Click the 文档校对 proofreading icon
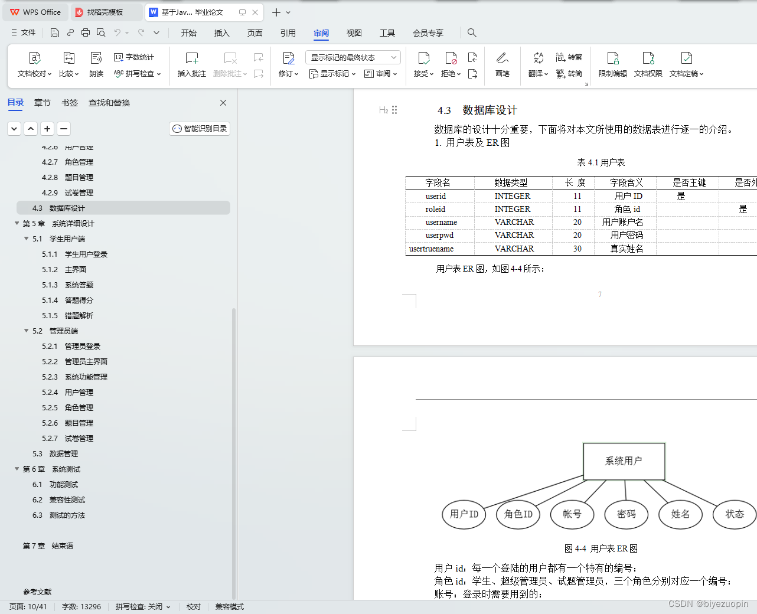This screenshot has width=757, height=614. coord(35,58)
